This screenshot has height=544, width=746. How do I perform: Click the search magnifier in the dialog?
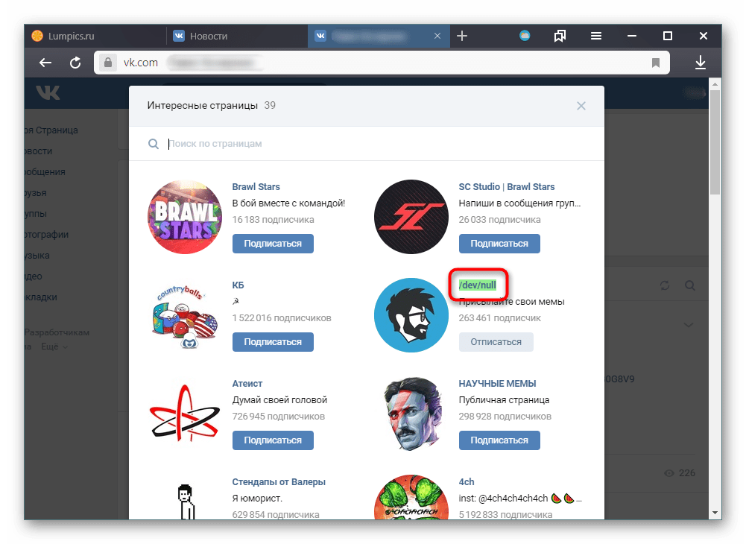[154, 144]
